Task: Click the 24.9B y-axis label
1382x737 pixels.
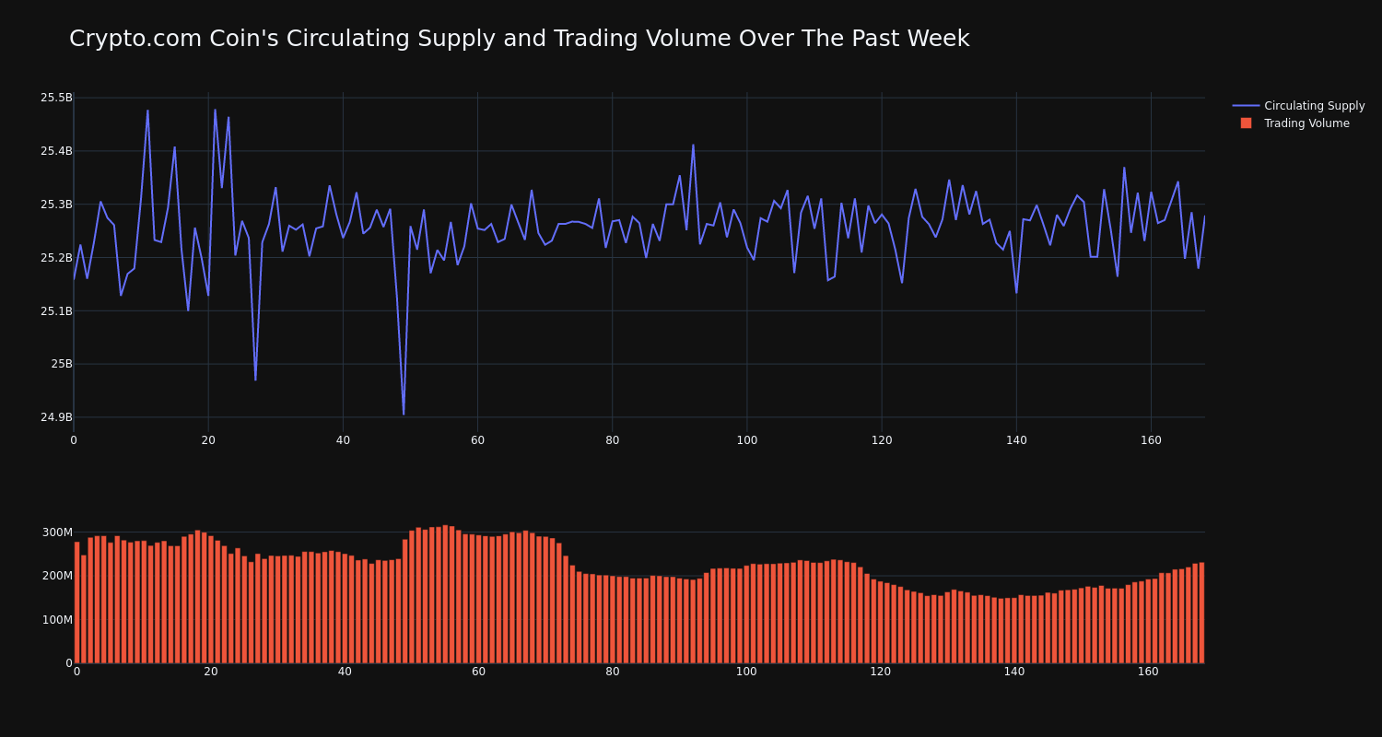Action: click(56, 417)
